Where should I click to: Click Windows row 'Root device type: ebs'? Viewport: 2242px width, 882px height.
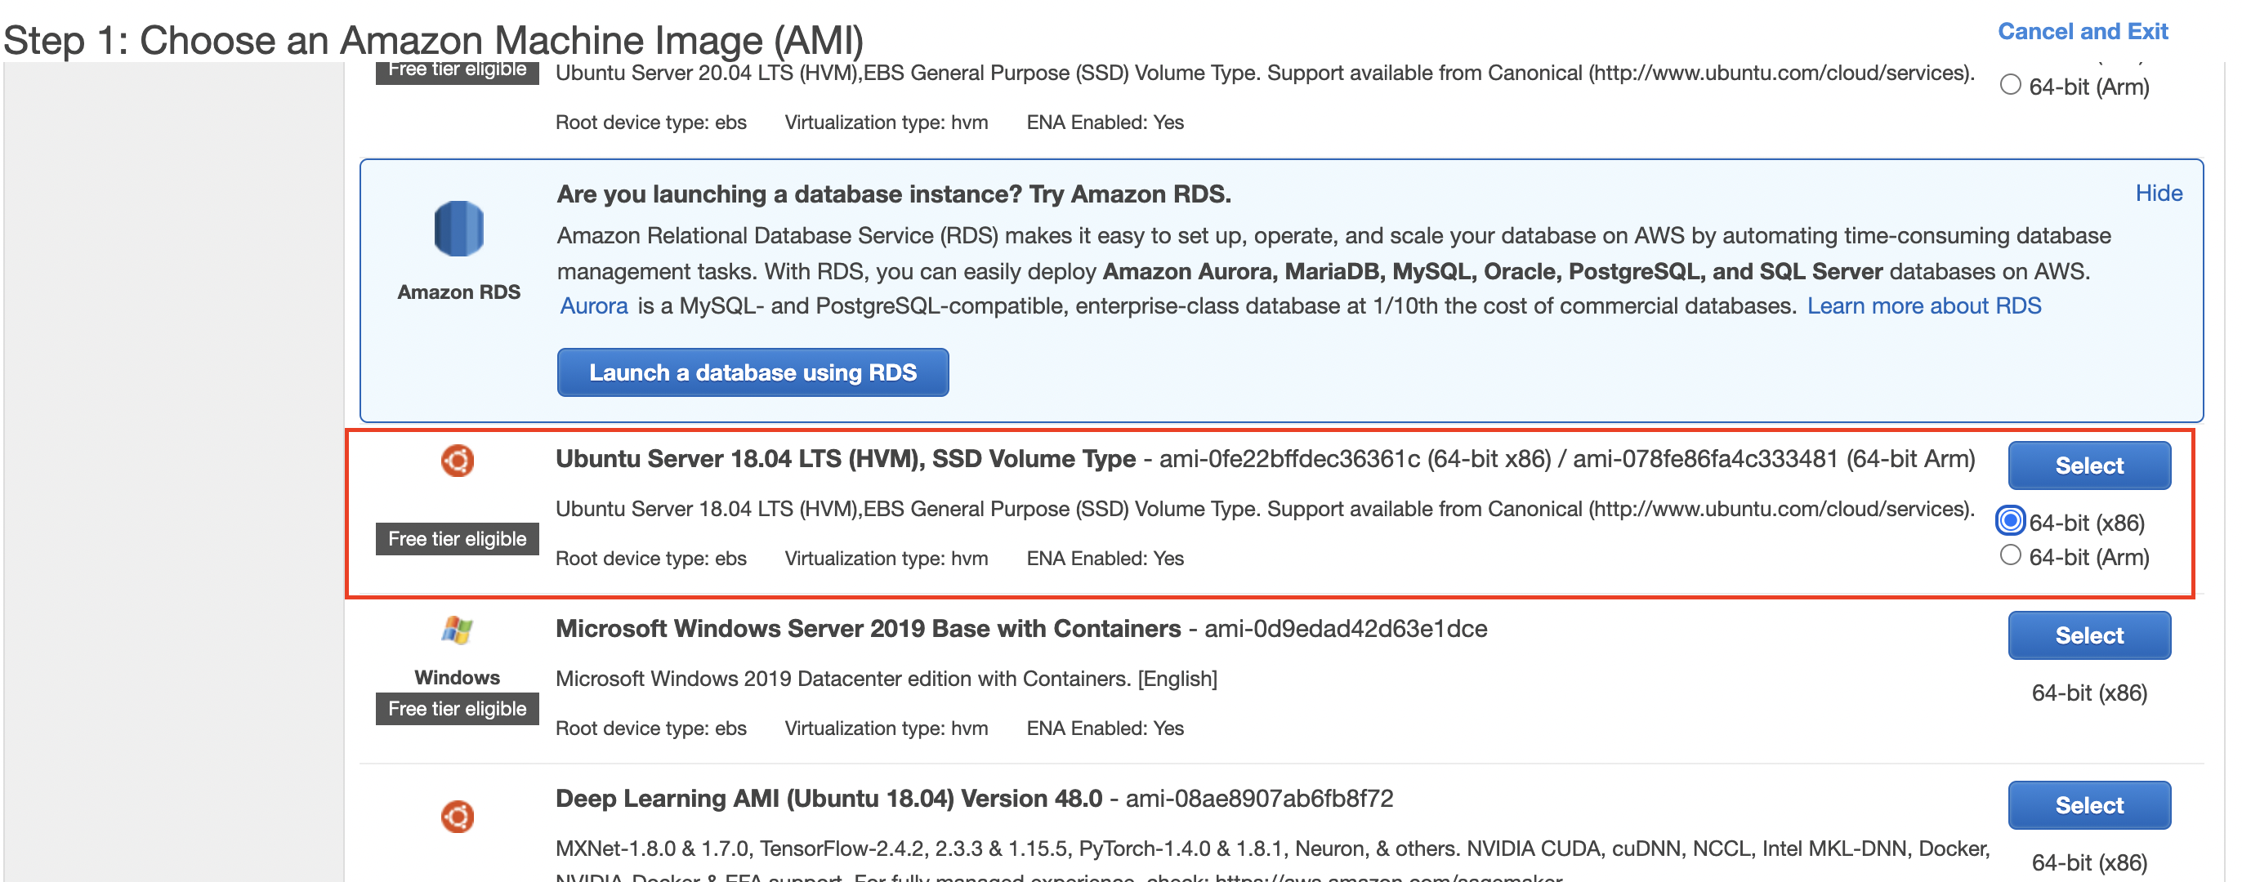(651, 728)
